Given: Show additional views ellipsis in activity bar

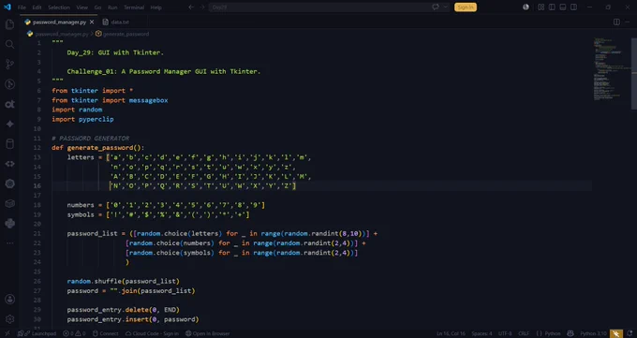Looking at the screenshot, I should tap(9, 242).
